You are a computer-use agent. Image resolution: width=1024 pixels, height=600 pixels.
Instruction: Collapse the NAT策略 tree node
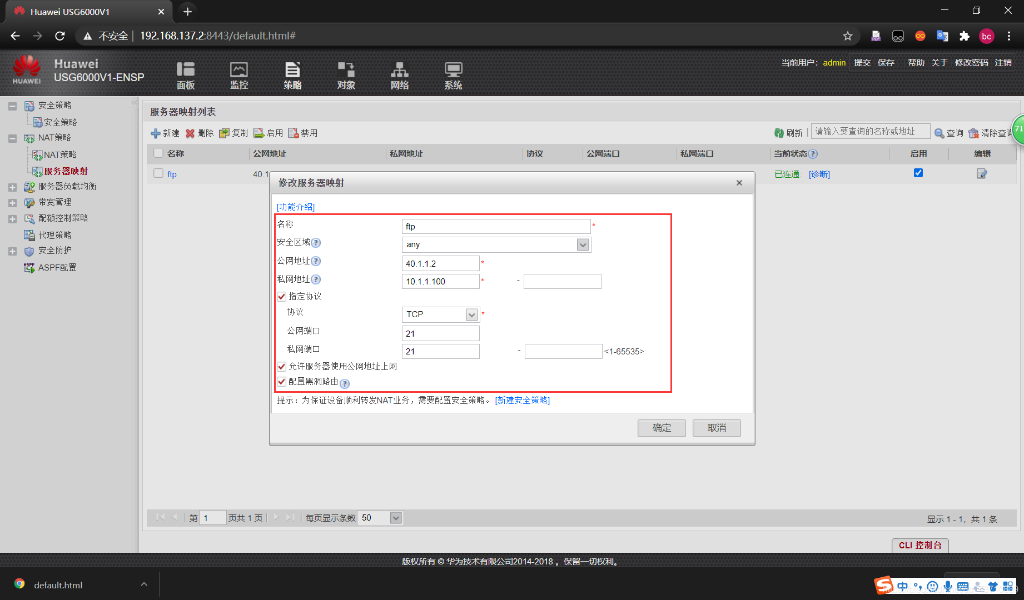(12, 138)
